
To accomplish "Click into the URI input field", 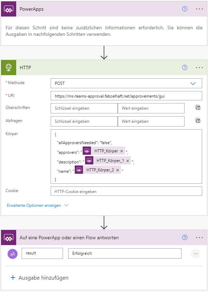I will (126, 95).
